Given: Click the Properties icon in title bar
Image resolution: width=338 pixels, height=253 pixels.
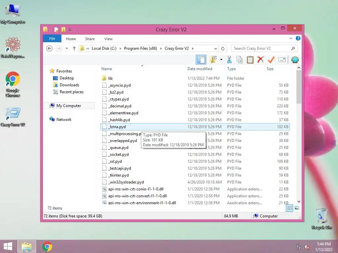Looking at the screenshot, I should tap(56, 29).
